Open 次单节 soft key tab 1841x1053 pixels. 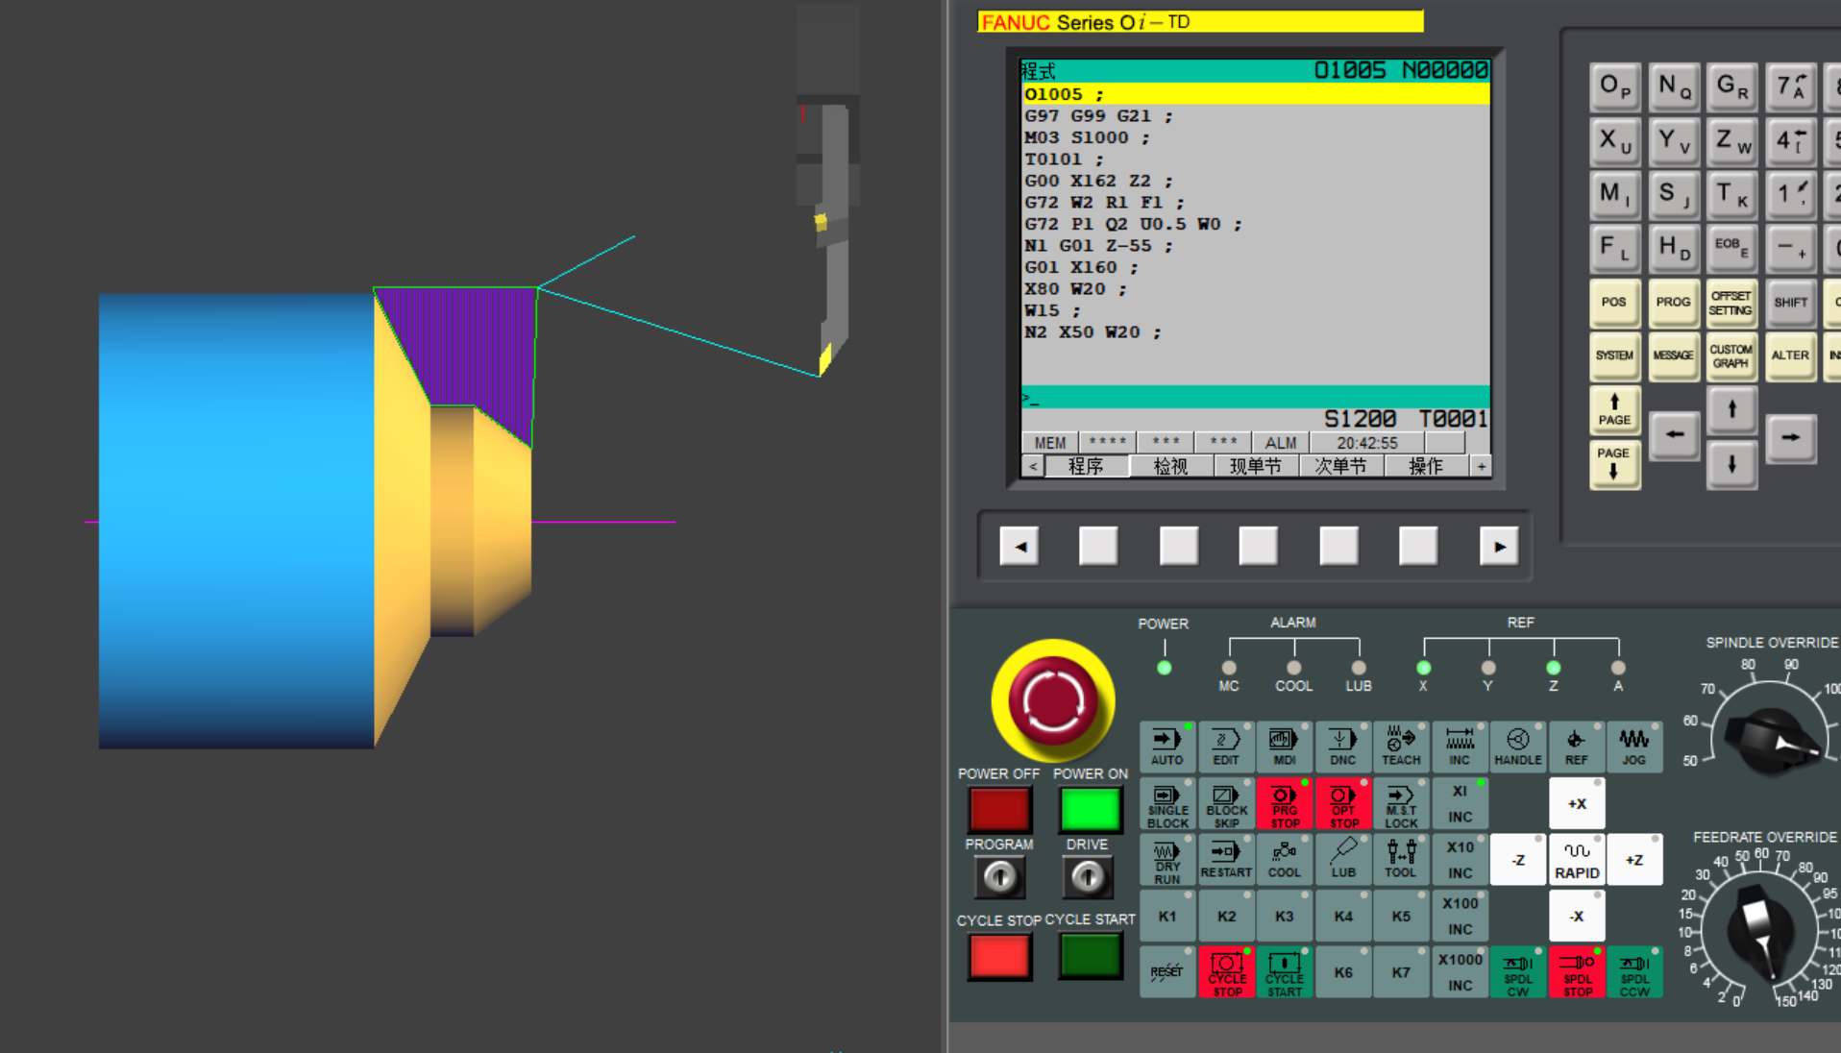(x=1340, y=466)
